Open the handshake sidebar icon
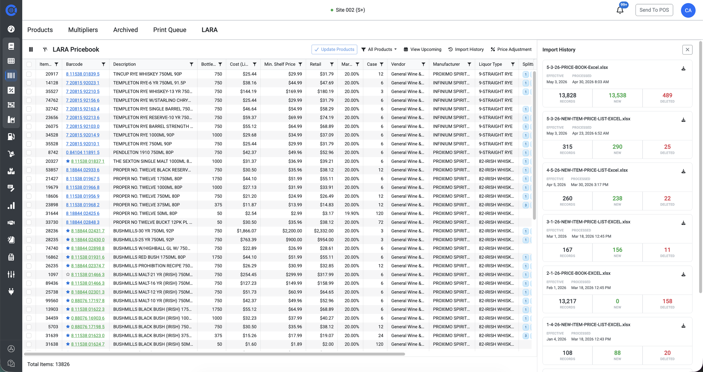703x372 pixels. click(x=11, y=223)
